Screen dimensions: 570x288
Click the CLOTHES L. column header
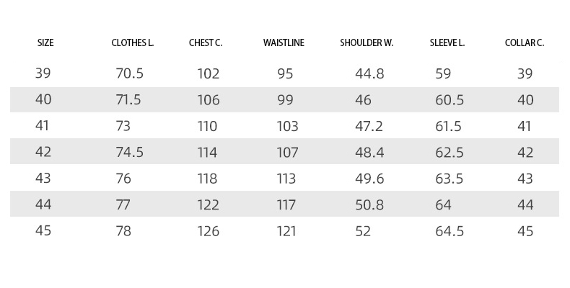133,42
